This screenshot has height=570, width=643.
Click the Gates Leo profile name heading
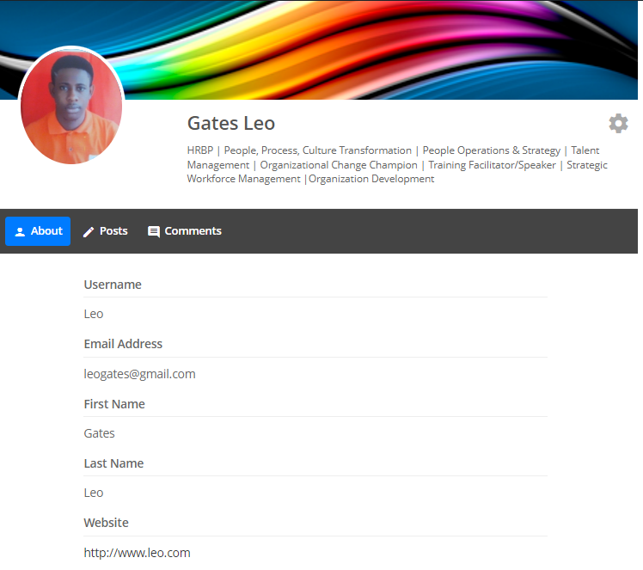pyautogui.click(x=231, y=124)
